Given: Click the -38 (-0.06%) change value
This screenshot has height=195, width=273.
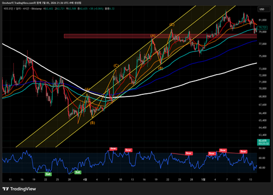Looking at the screenshot, I should pyautogui.click(x=96, y=9).
